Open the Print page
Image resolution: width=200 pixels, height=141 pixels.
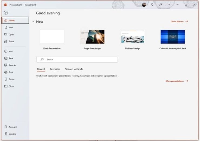(x=11, y=72)
